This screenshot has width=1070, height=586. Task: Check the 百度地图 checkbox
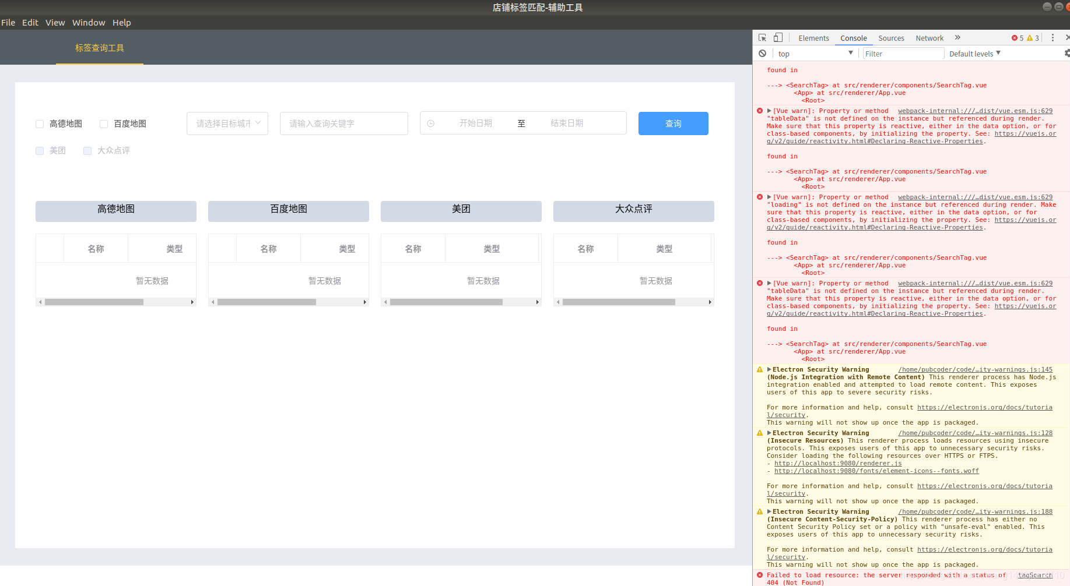pyautogui.click(x=104, y=124)
